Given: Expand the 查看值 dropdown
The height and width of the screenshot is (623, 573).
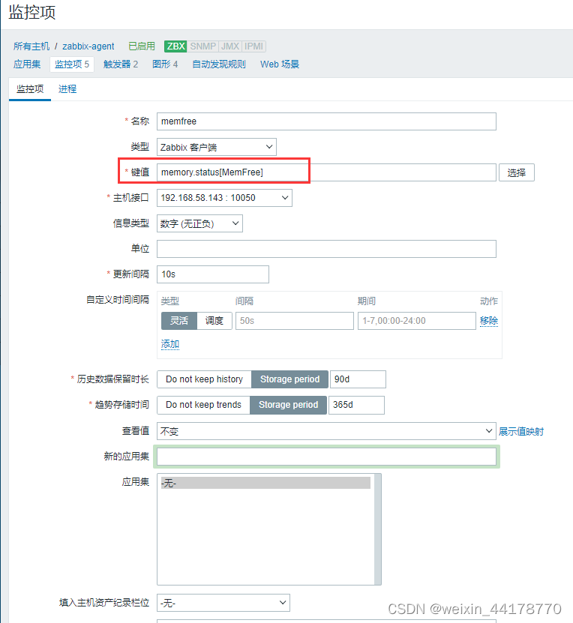Looking at the screenshot, I should (x=326, y=431).
